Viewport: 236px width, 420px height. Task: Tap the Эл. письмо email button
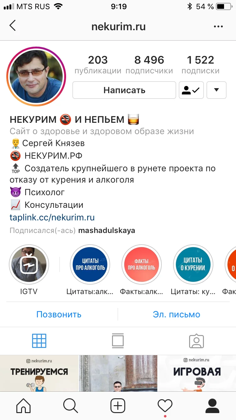click(x=177, y=314)
